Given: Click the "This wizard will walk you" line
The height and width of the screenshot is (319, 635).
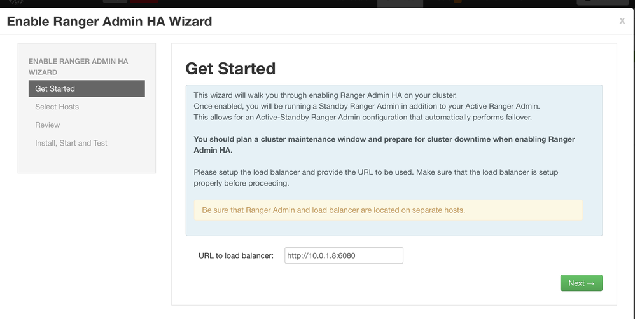Looking at the screenshot, I should pos(324,95).
